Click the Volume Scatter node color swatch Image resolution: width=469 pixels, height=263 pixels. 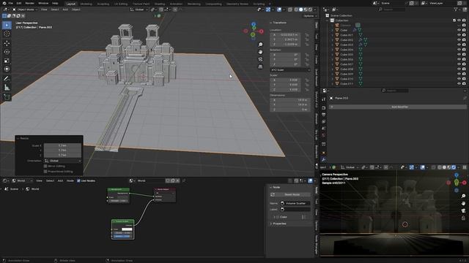[x=127, y=229]
